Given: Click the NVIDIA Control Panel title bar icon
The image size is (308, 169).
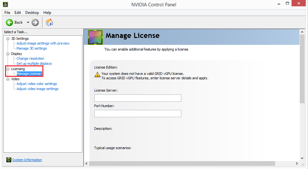Looking at the screenshot, I should click(5, 4).
